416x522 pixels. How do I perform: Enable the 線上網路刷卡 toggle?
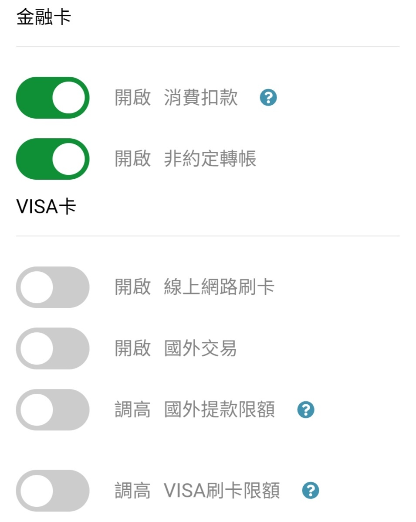[53, 287]
